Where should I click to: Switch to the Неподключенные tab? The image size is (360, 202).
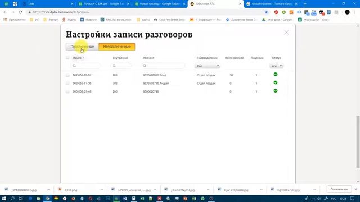pos(117,47)
